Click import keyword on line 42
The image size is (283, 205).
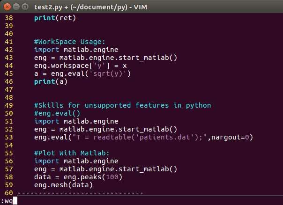click(x=46, y=50)
